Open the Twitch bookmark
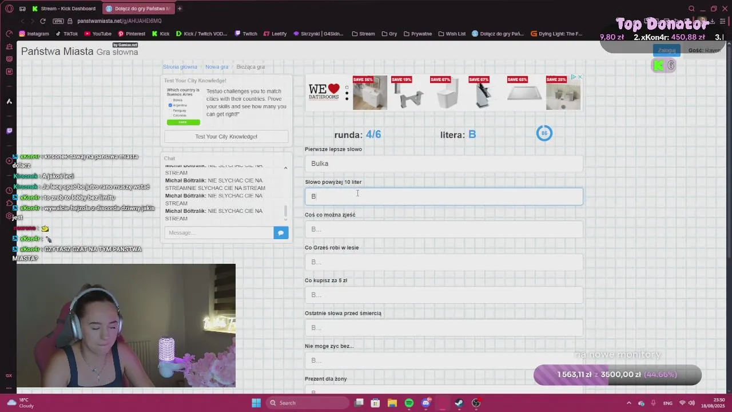This screenshot has height=412, width=732. coord(246,34)
